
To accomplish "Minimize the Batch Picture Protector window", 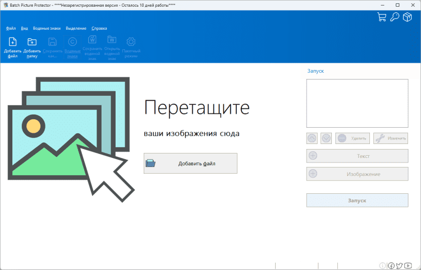I will point(382,5).
